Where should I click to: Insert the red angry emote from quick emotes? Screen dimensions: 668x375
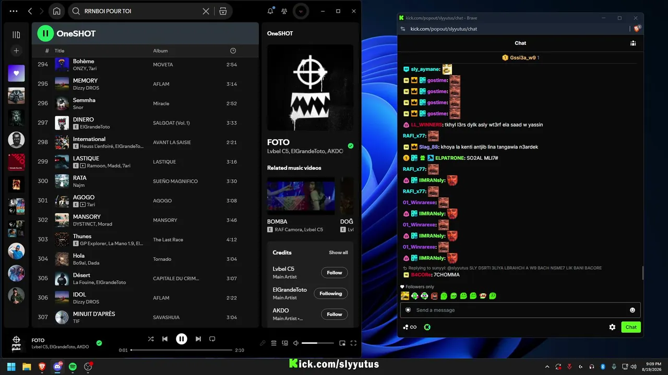[434, 296]
